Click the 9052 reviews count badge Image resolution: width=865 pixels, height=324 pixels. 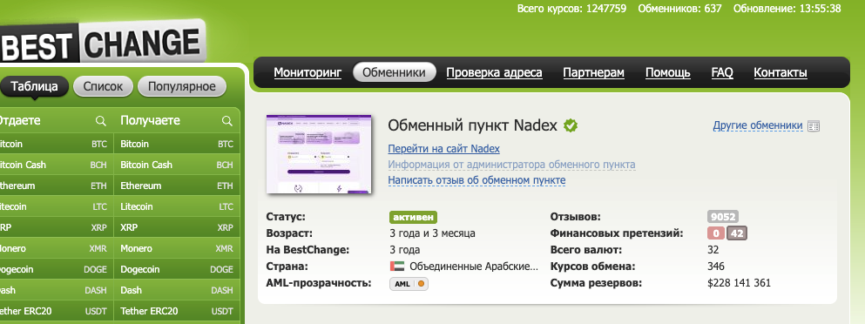(723, 217)
